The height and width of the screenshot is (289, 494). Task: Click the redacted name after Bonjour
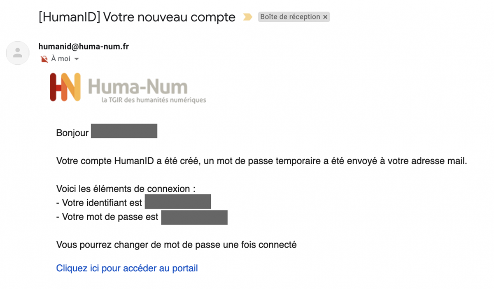[124, 131]
